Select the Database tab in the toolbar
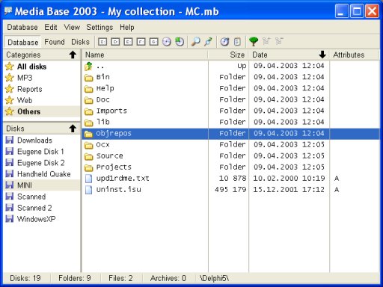The width and height of the screenshot is (383, 287). coord(23,42)
